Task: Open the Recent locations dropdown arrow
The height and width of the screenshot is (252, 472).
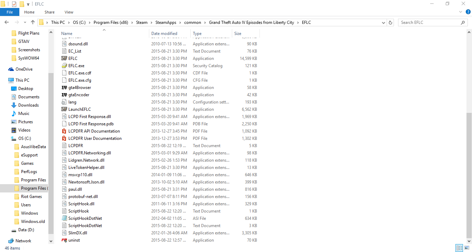Action: 25,22
